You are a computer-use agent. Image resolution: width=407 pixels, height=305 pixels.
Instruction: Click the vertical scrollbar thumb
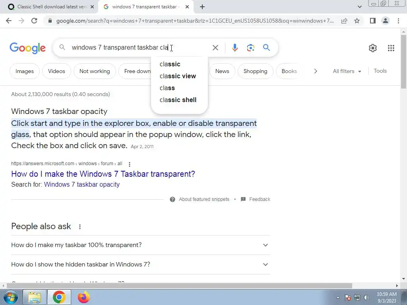tap(404, 62)
